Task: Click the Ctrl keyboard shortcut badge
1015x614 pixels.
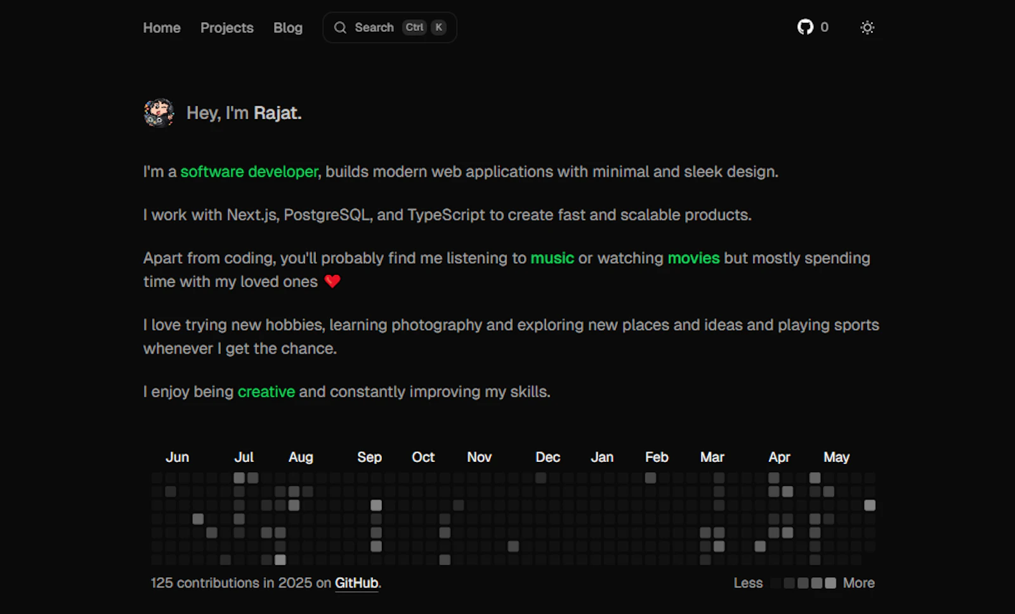Action: 415,27
